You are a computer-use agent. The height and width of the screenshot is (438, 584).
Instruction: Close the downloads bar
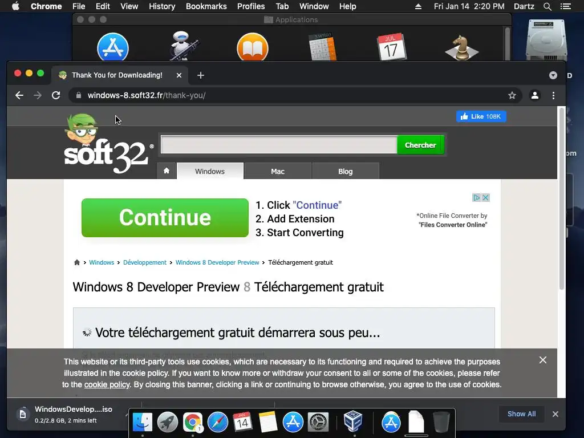[x=555, y=414]
